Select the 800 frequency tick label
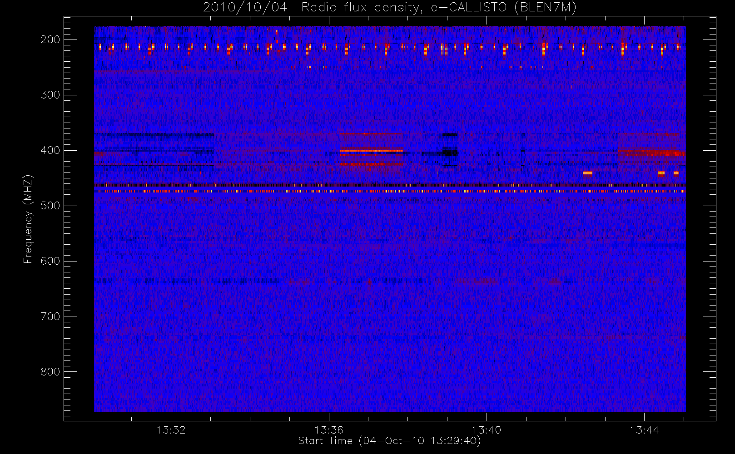 50,372
